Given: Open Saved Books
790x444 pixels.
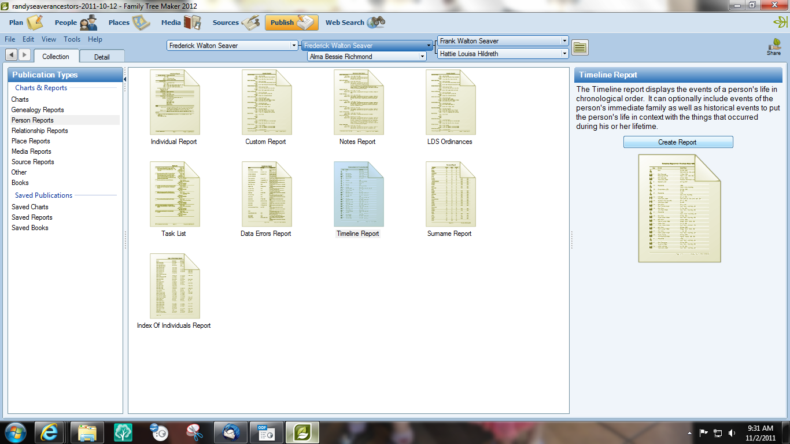Looking at the screenshot, I should click(30, 228).
